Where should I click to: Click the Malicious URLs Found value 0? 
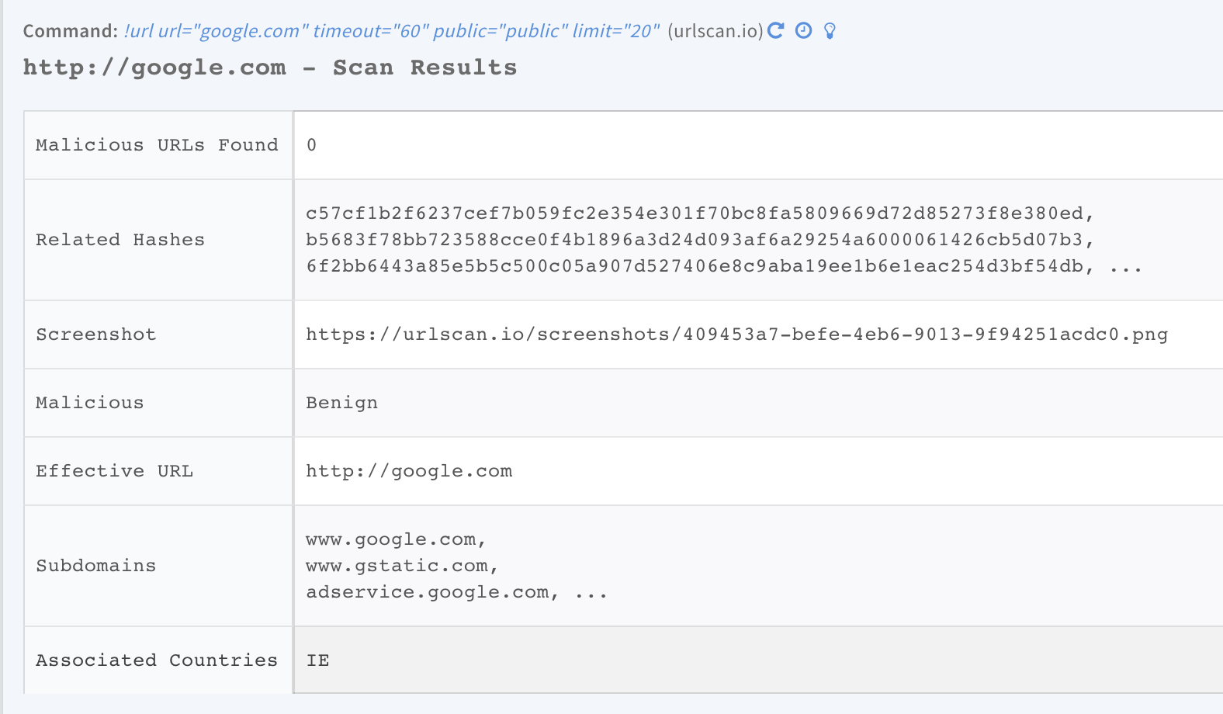click(311, 145)
